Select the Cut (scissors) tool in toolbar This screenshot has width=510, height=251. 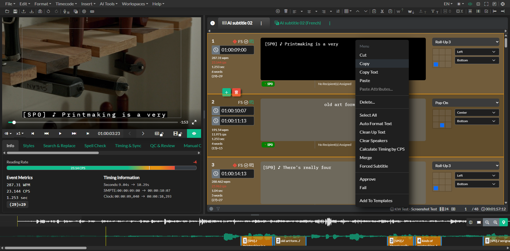tap(382, 11)
